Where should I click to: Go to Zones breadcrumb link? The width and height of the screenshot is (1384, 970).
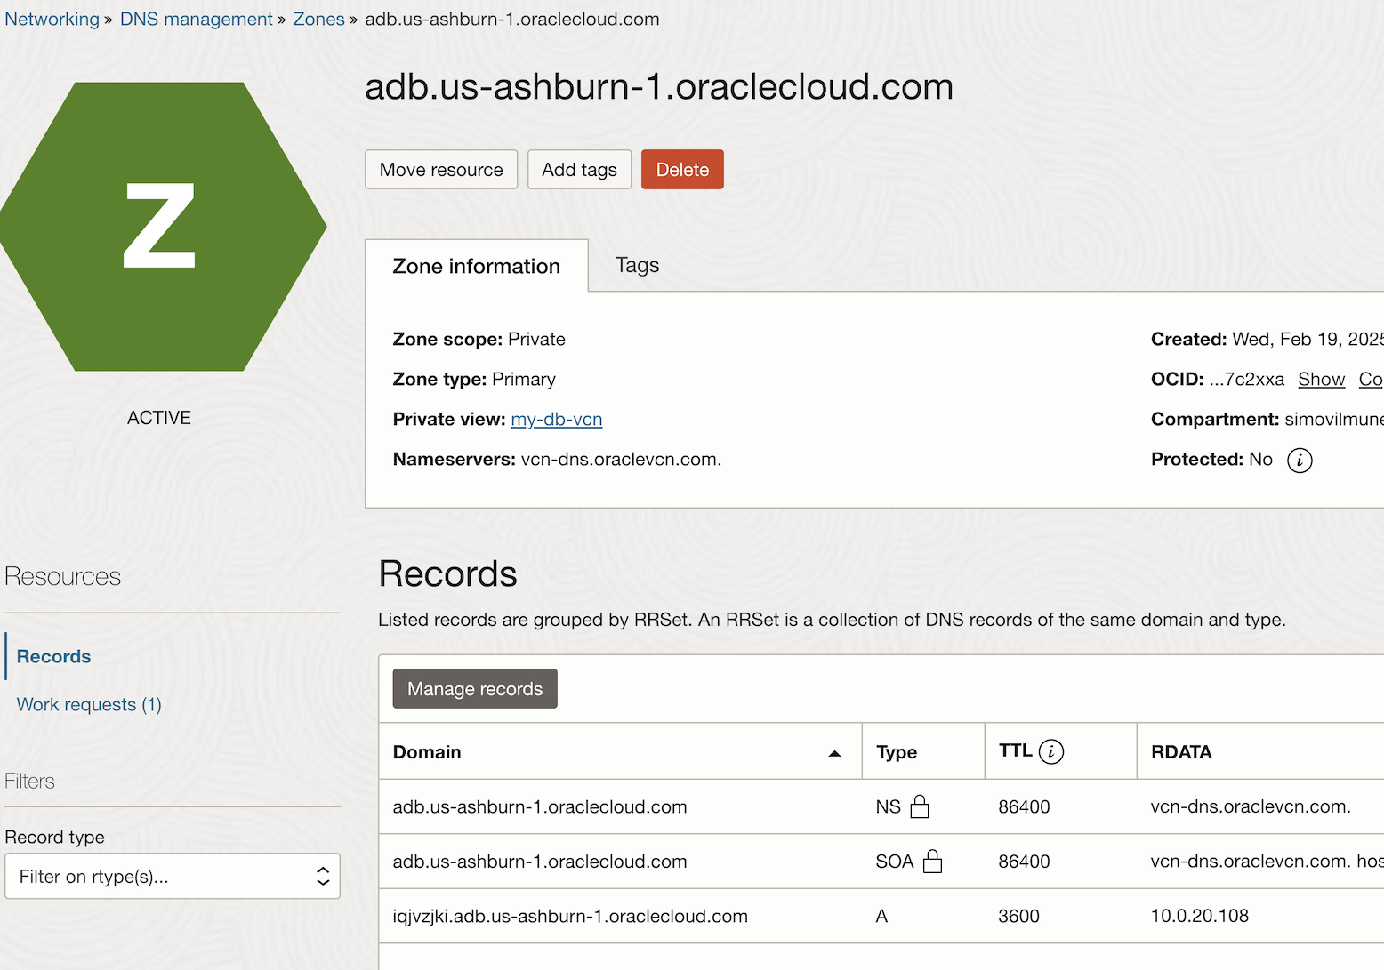(x=318, y=19)
